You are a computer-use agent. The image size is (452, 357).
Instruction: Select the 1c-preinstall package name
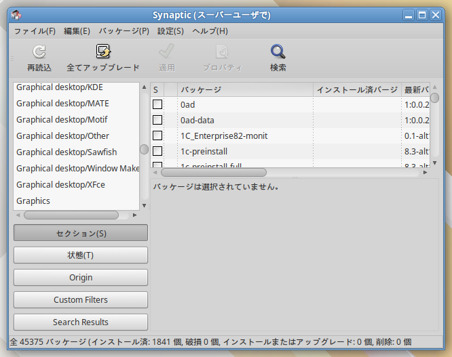[x=204, y=151]
